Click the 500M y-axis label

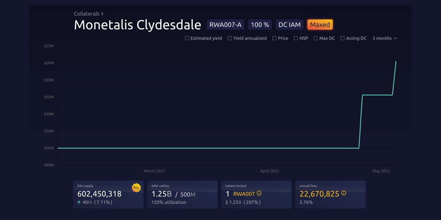[x=49, y=148]
